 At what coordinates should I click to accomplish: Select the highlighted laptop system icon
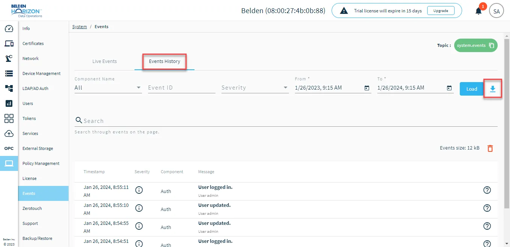pyautogui.click(x=9, y=163)
